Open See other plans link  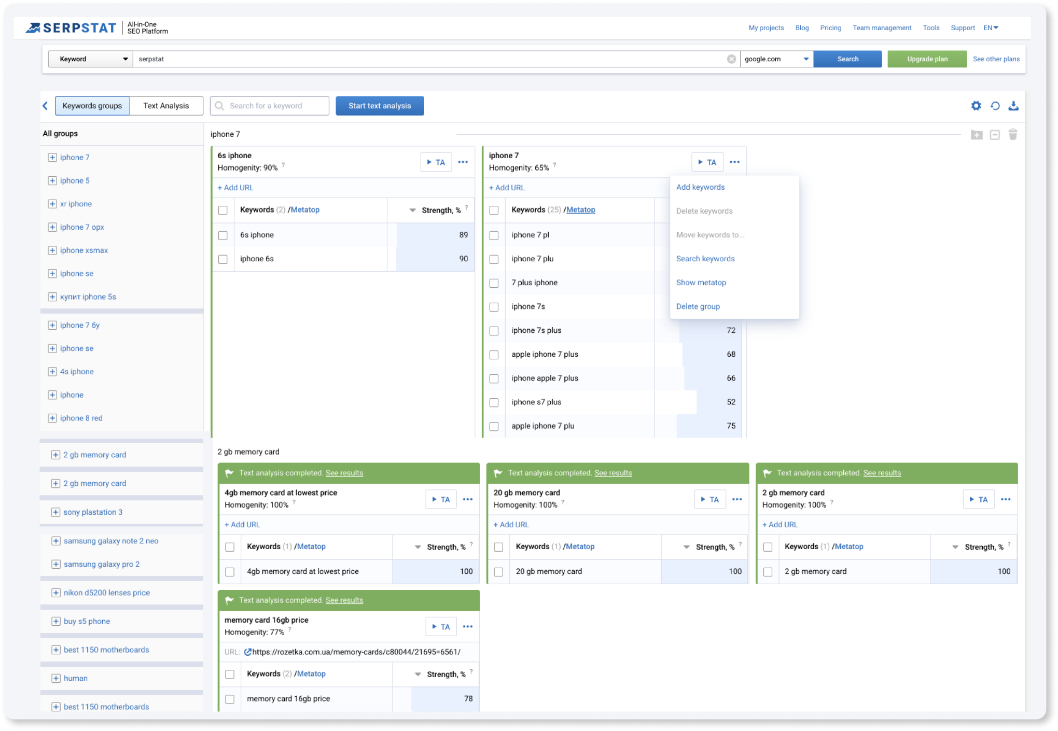click(996, 59)
